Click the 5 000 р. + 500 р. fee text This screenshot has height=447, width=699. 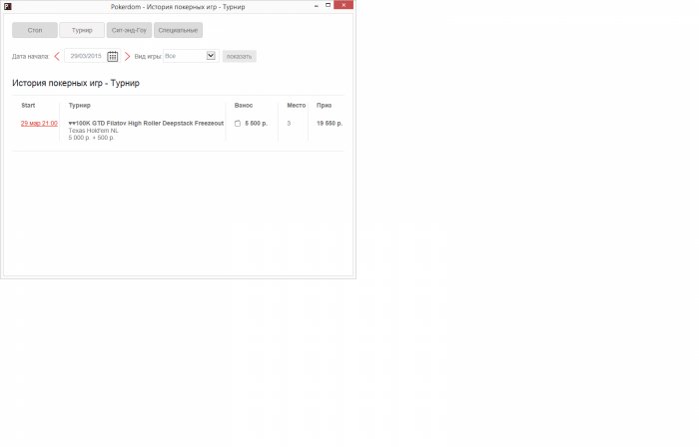tap(92, 138)
